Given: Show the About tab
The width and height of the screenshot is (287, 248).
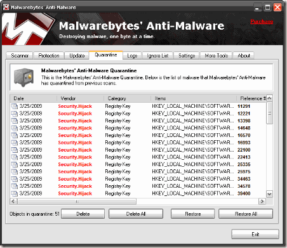Looking at the screenshot, I should [x=244, y=56].
